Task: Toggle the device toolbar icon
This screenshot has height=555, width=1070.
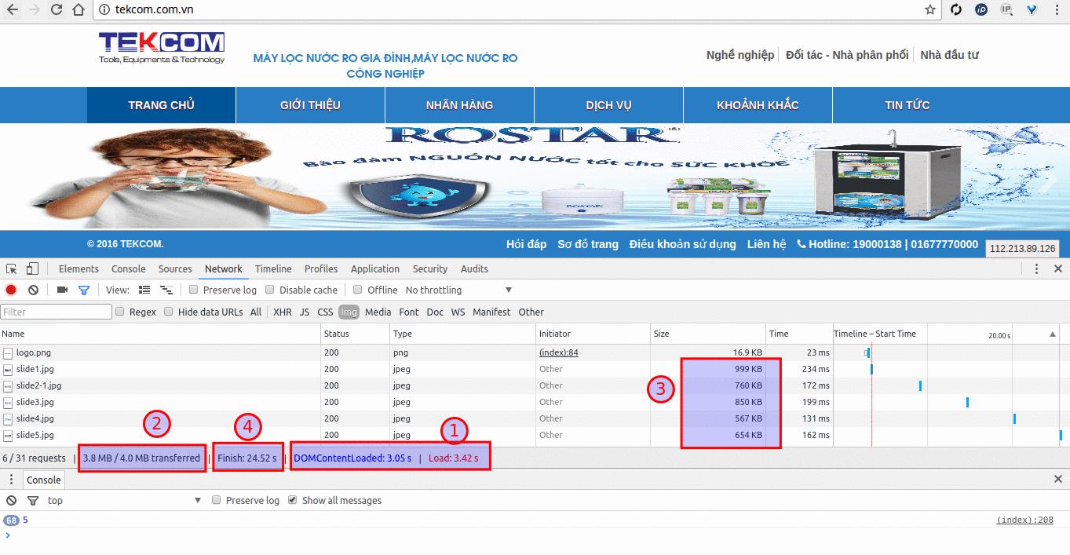Action: [32, 268]
